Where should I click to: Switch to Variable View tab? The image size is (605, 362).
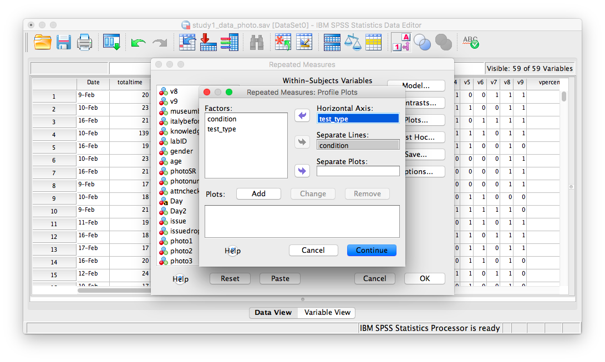(327, 313)
